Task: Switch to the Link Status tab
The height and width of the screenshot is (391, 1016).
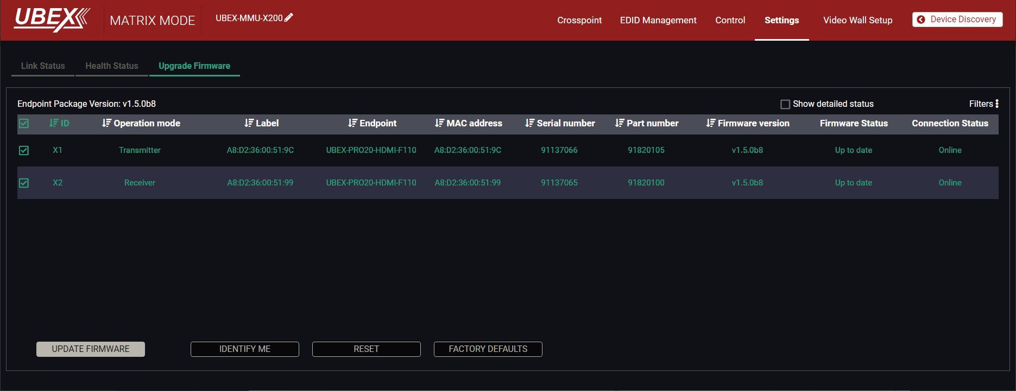Action: tap(43, 66)
